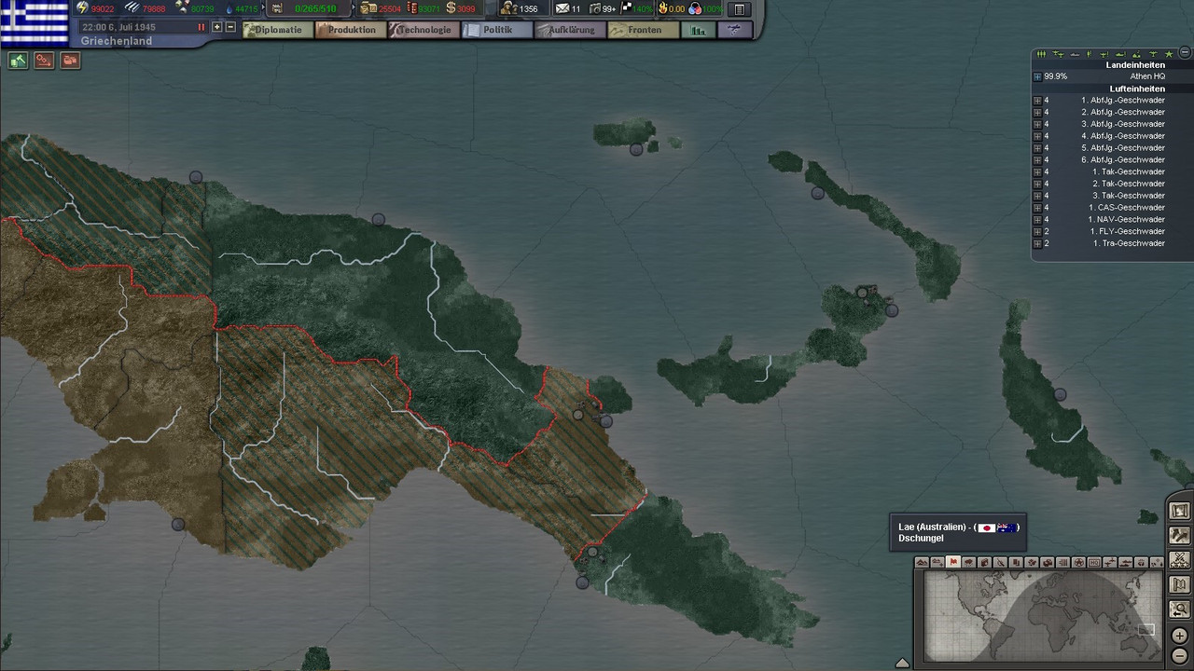This screenshot has width=1194, height=671.
Task: Expand 1. AbfJg.-Geschwader entry
Action: (x=1037, y=100)
